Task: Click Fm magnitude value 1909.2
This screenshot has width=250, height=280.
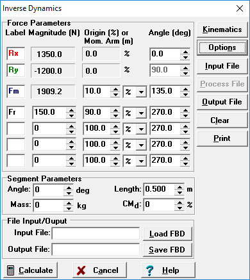Action: [x=53, y=92]
